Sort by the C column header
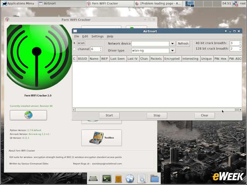Screen dimensions: 247x185 click(74, 59)
